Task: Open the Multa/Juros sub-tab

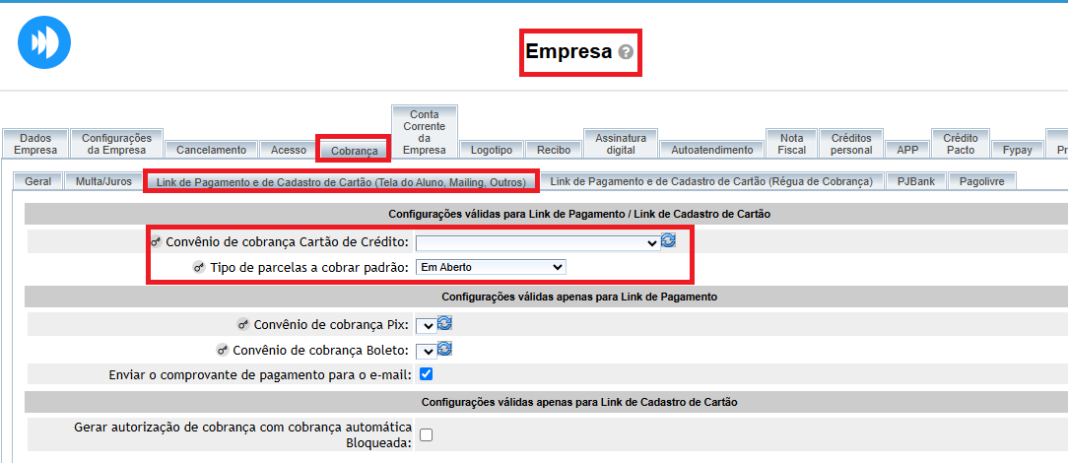Action: pos(103,181)
